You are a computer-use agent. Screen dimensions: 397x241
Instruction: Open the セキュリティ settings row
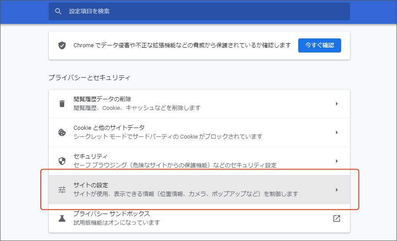pyautogui.click(x=199, y=161)
